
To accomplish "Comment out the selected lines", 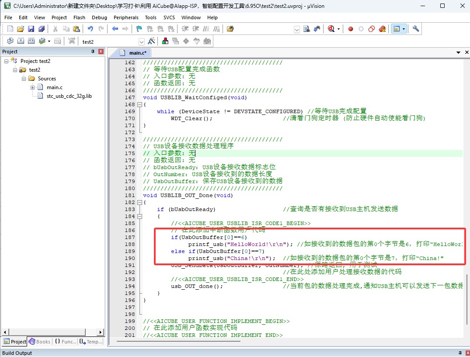I will coord(206,29).
